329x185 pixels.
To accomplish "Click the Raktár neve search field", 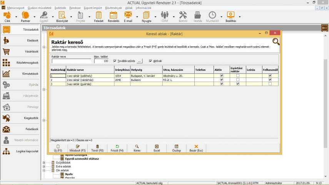I will [71, 61].
